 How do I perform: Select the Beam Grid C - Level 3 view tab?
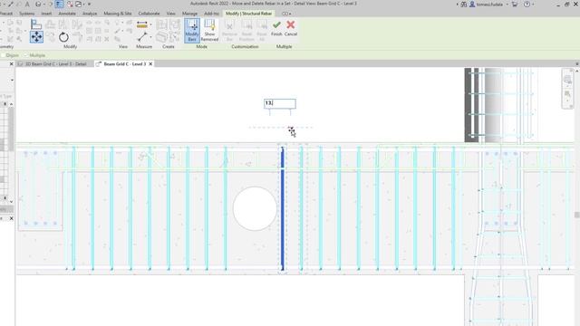tap(125, 64)
